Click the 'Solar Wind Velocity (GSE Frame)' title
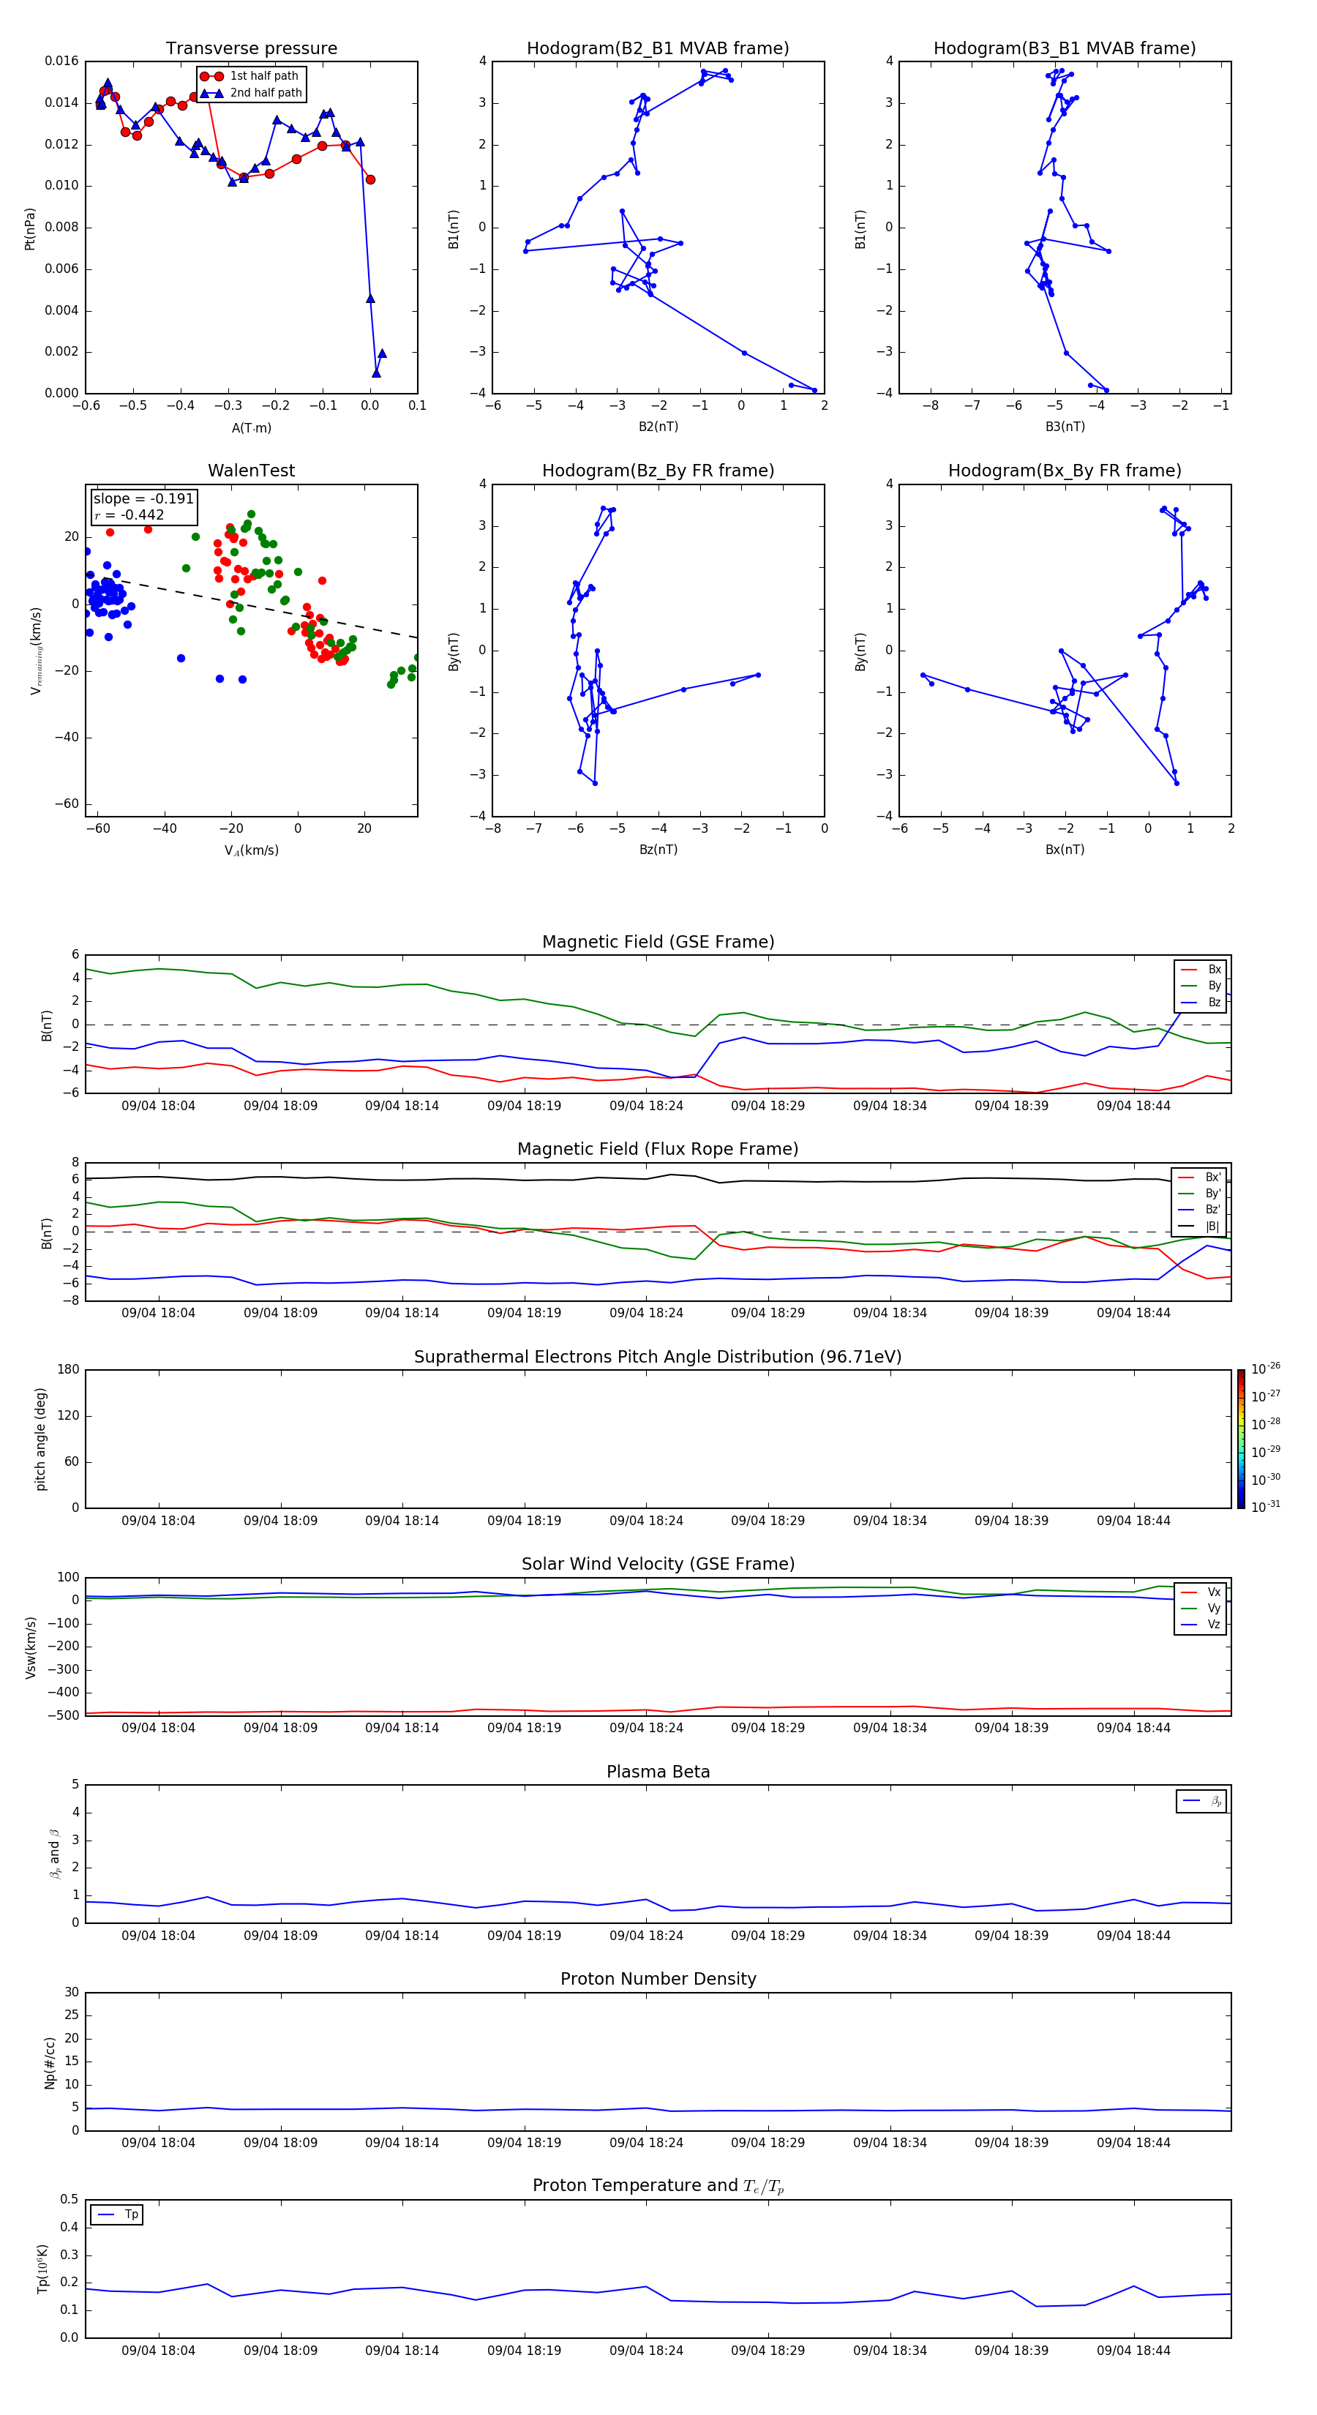1317x2415 pixels. pyautogui.click(x=658, y=1565)
